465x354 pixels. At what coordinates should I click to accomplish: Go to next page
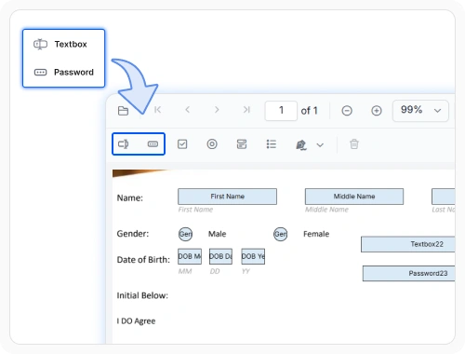[x=217, y=110]
